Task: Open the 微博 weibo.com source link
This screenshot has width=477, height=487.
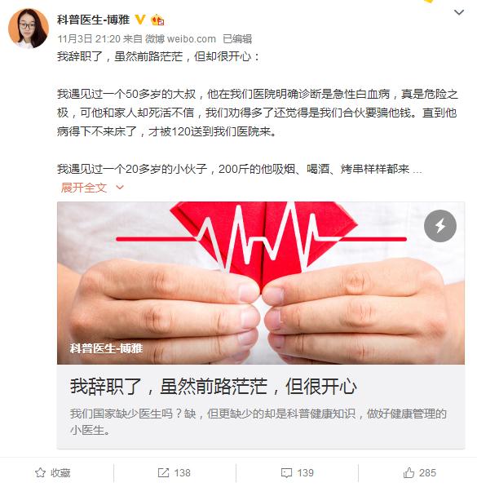Action: pos(180,39)
